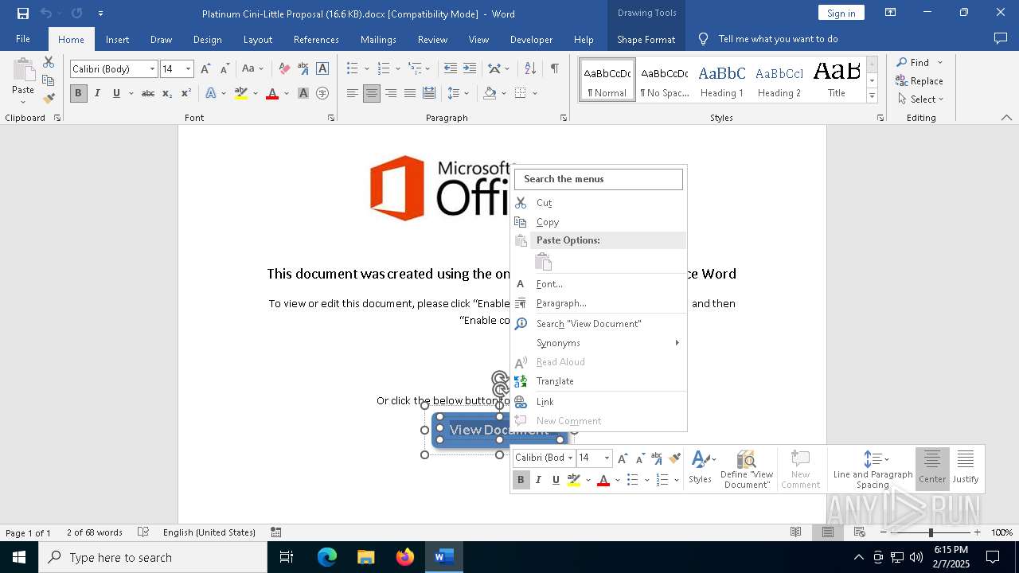Open the ribbon font size dropdown
Viewport: 1019px width, 573px height.
189,69
